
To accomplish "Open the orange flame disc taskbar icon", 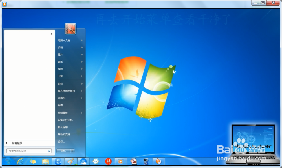I will pyautogui.click(x=158, y=161).
